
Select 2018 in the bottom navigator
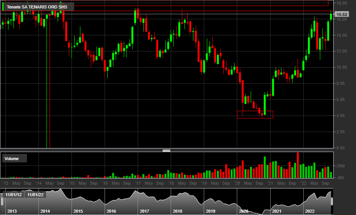[178, 211]
